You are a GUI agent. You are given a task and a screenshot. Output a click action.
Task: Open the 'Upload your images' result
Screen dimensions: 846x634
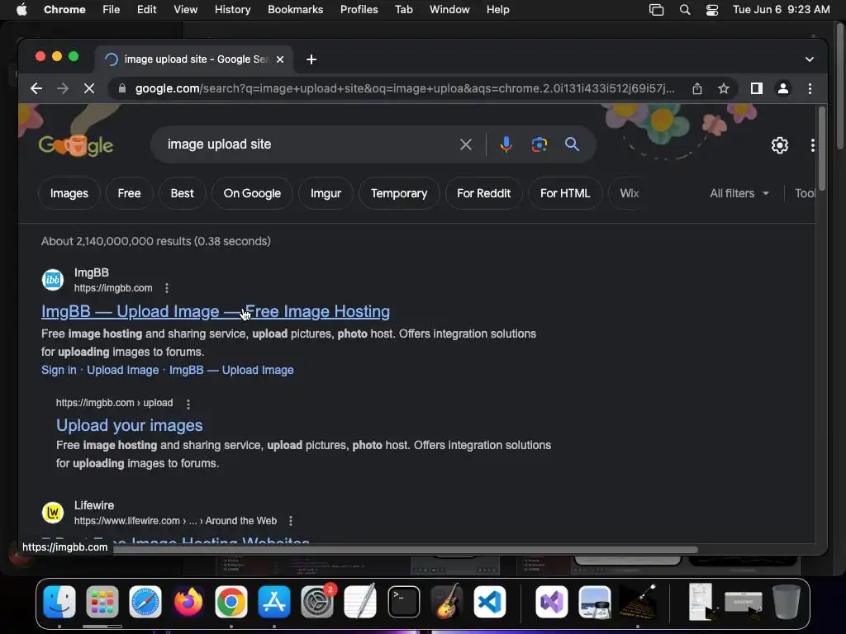tap(130, 425)
